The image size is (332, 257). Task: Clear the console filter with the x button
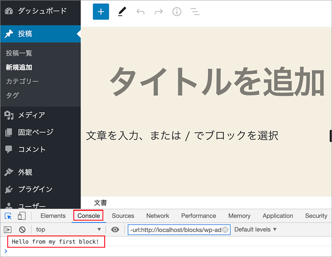point(225,230)
